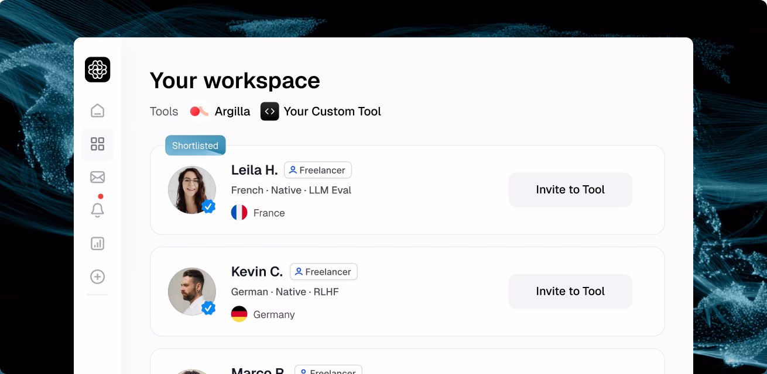Check notifications via the bell icon
767x374 pixels.
pos(97,210)
